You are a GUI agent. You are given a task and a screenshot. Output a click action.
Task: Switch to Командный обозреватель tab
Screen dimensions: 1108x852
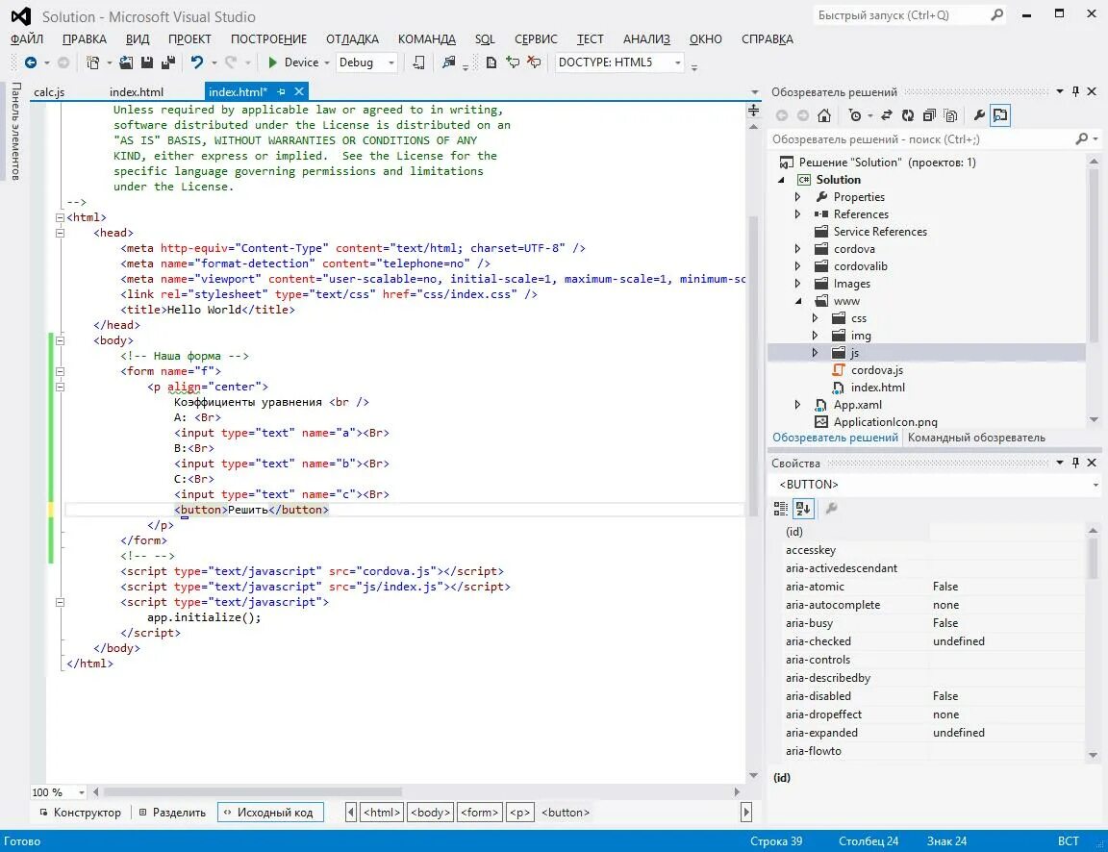[976, 438]
